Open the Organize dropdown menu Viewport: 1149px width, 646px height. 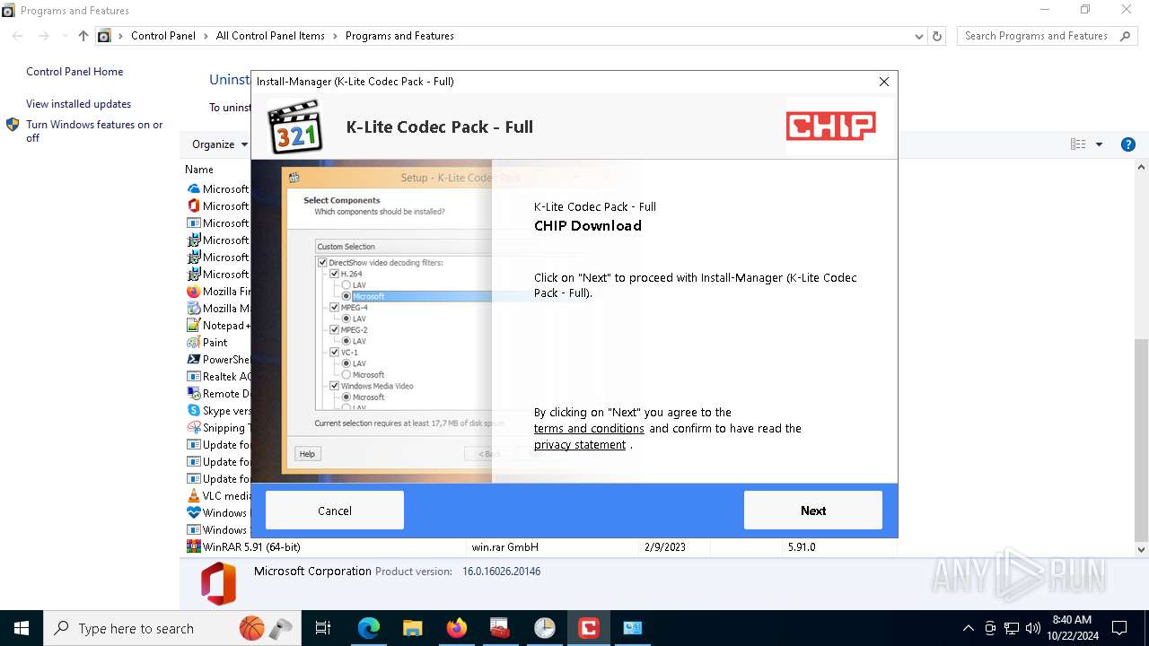pyautogui.click(x=220, y=144)
